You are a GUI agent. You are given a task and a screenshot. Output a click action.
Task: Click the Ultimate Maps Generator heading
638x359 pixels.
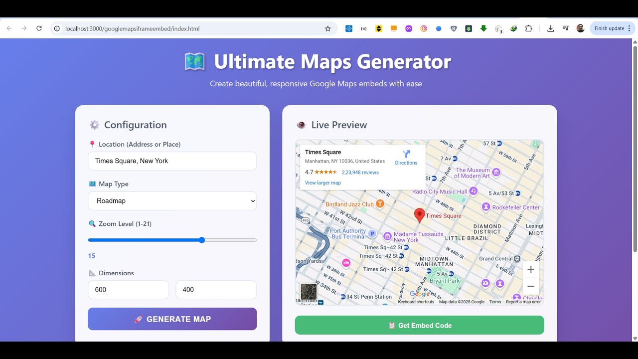[x=332, y=61]
